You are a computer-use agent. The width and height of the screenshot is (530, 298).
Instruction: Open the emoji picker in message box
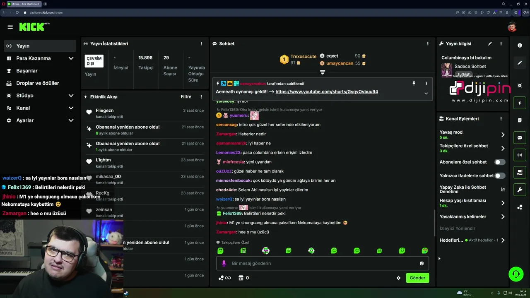click(422, 263)
